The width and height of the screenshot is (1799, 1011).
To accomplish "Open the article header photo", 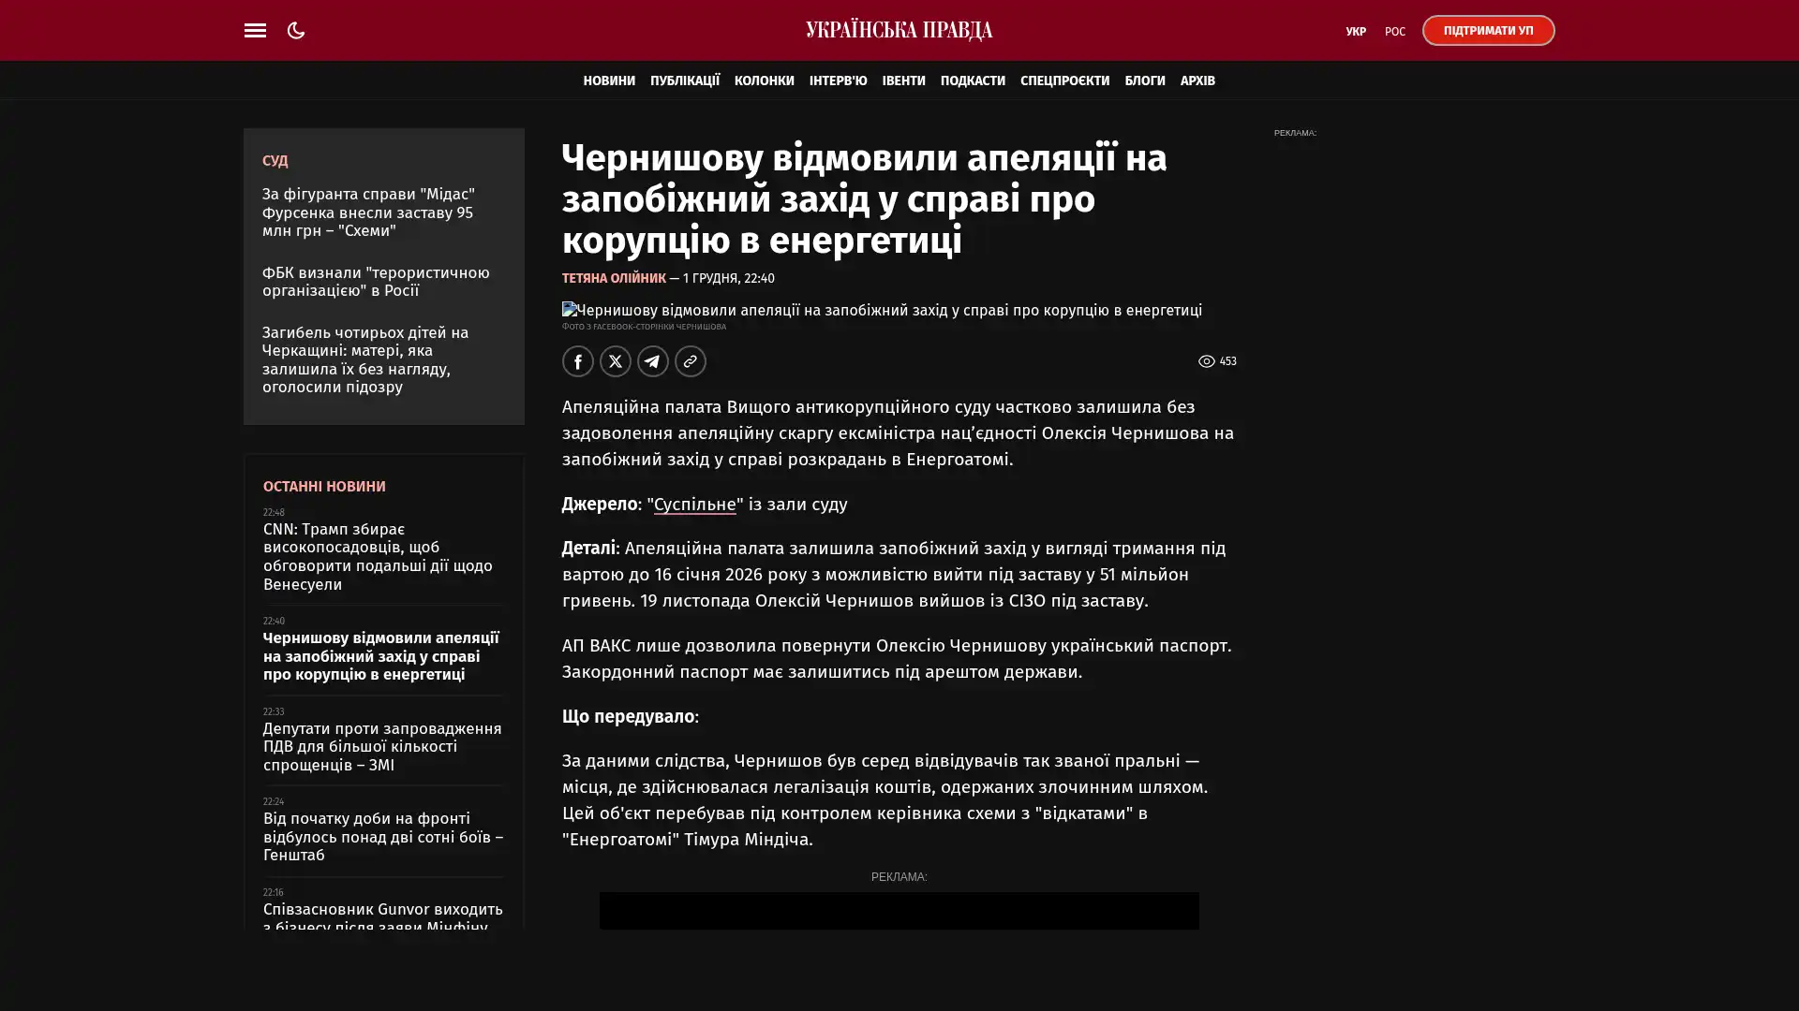I will pyautogui.click(x=881, y=310).
